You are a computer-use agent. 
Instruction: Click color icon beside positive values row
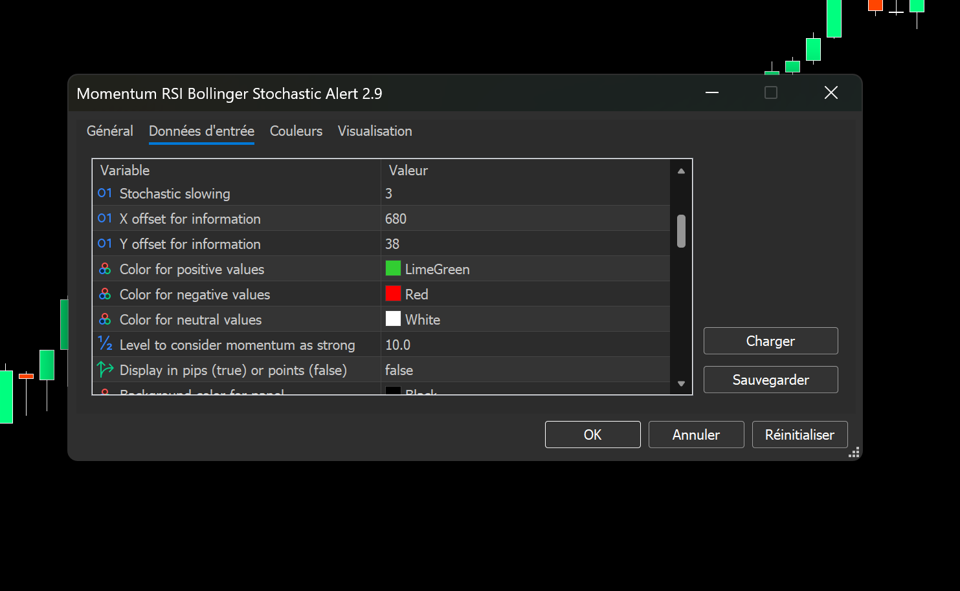(105, 269)
